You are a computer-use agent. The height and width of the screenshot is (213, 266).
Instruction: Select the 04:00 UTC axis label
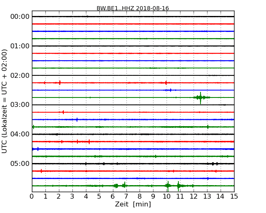(20, 134)
